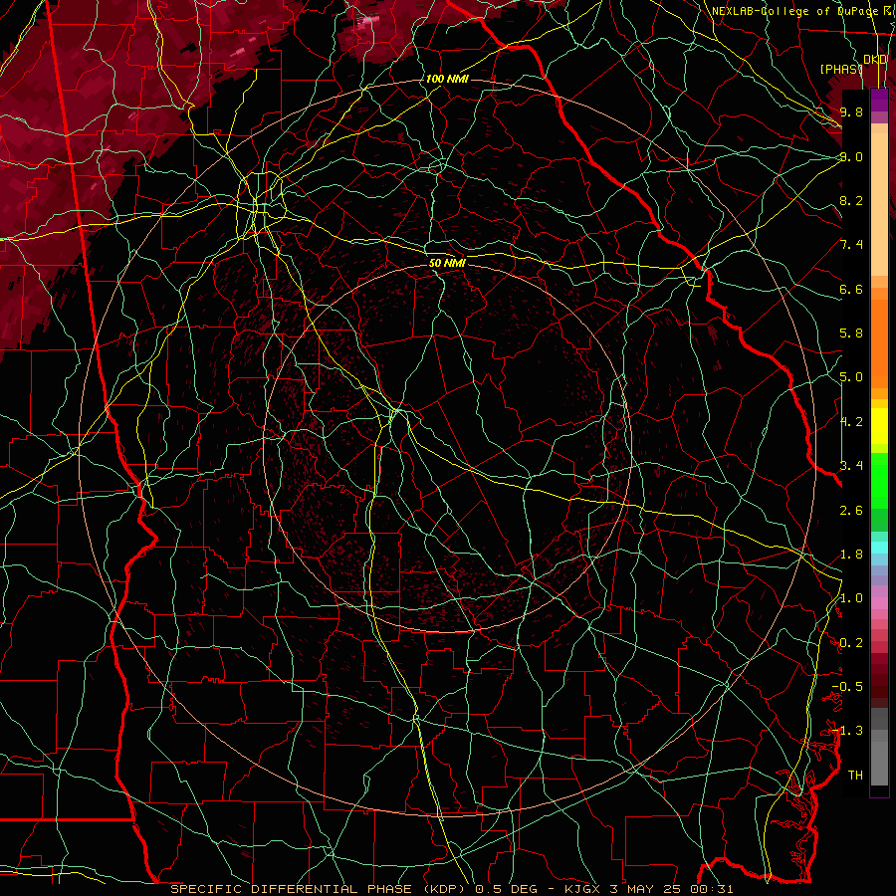Image resolution: width=896 pixels, height=896 pixels.
Task: Click the 6.6 value on the color scale
Action: pyautogui.click(x=851, y=289)
